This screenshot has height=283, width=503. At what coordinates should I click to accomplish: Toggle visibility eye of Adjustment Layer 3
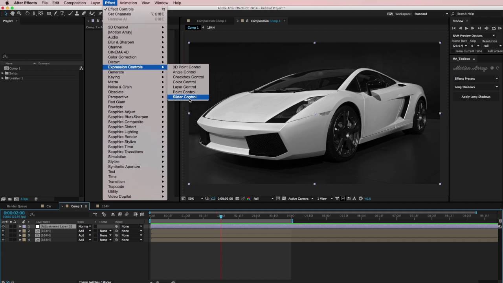tap(3, 226)
